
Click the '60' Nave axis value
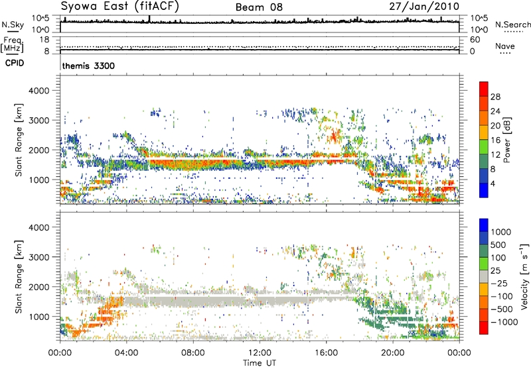(x=475, y=40)
